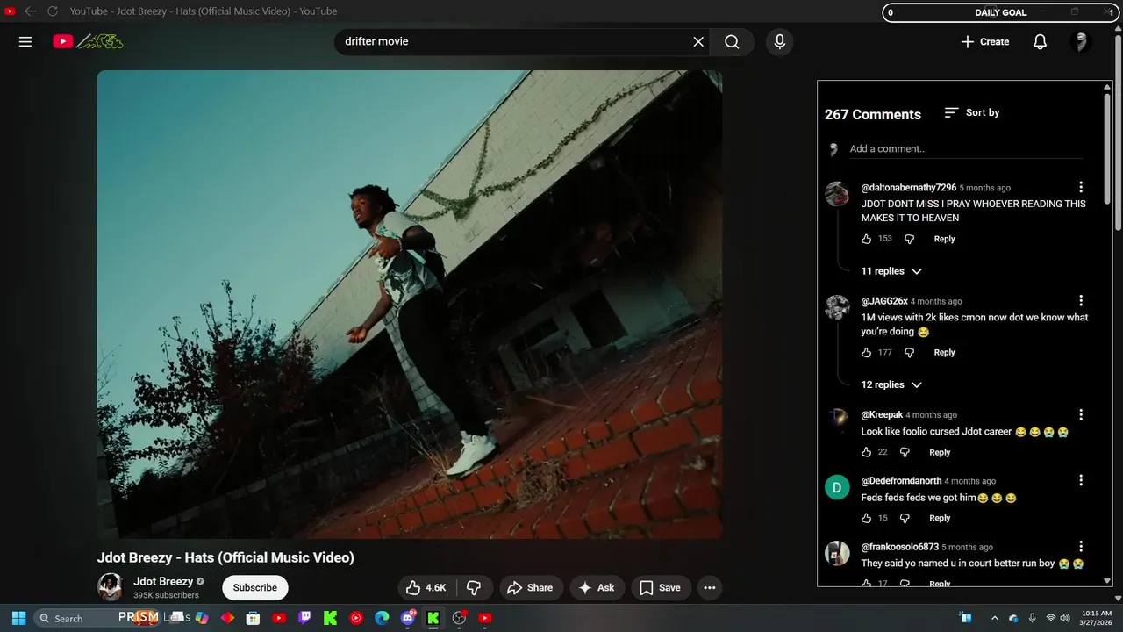Image resolution: width=1123 pixels, height=632 pixels.
Task: Share this video
Action: pos(530,587)
